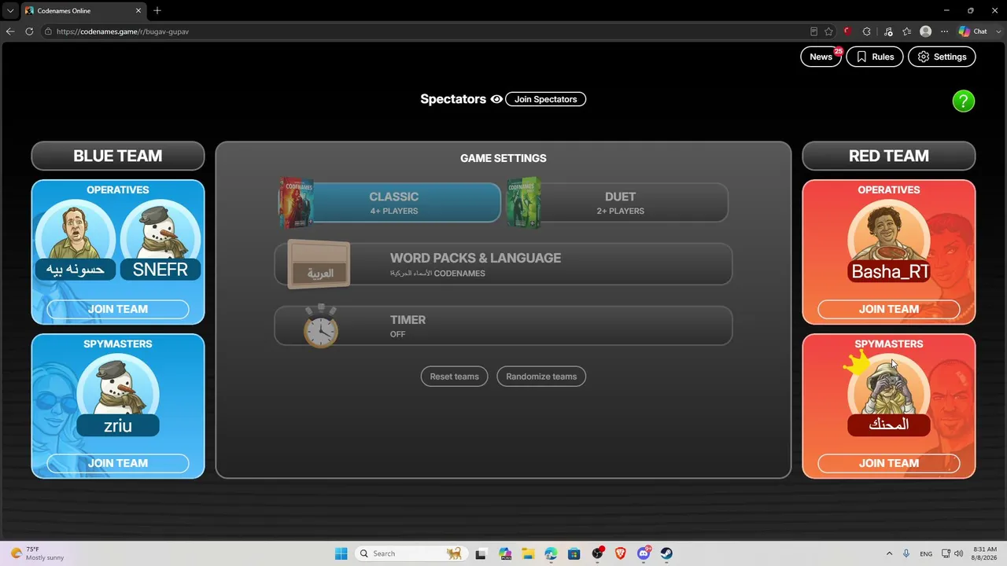Click the taskbar microphone icon
Image resolution: width=1007 pixels, height=566 pixels.
click(906, 553)
